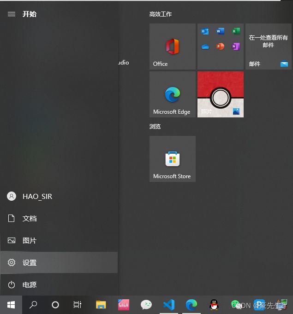The image size is (293, 314).
Task: Launch the Microsoft Store tile
Action: [173, 159]
